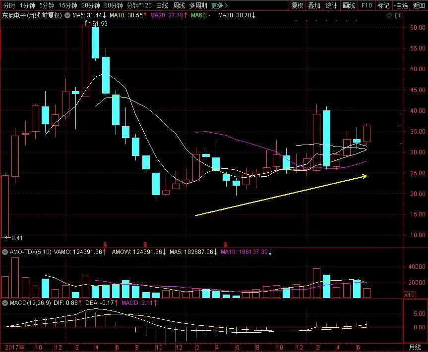Click the DEA: -0.17 value

coord(101,303)
